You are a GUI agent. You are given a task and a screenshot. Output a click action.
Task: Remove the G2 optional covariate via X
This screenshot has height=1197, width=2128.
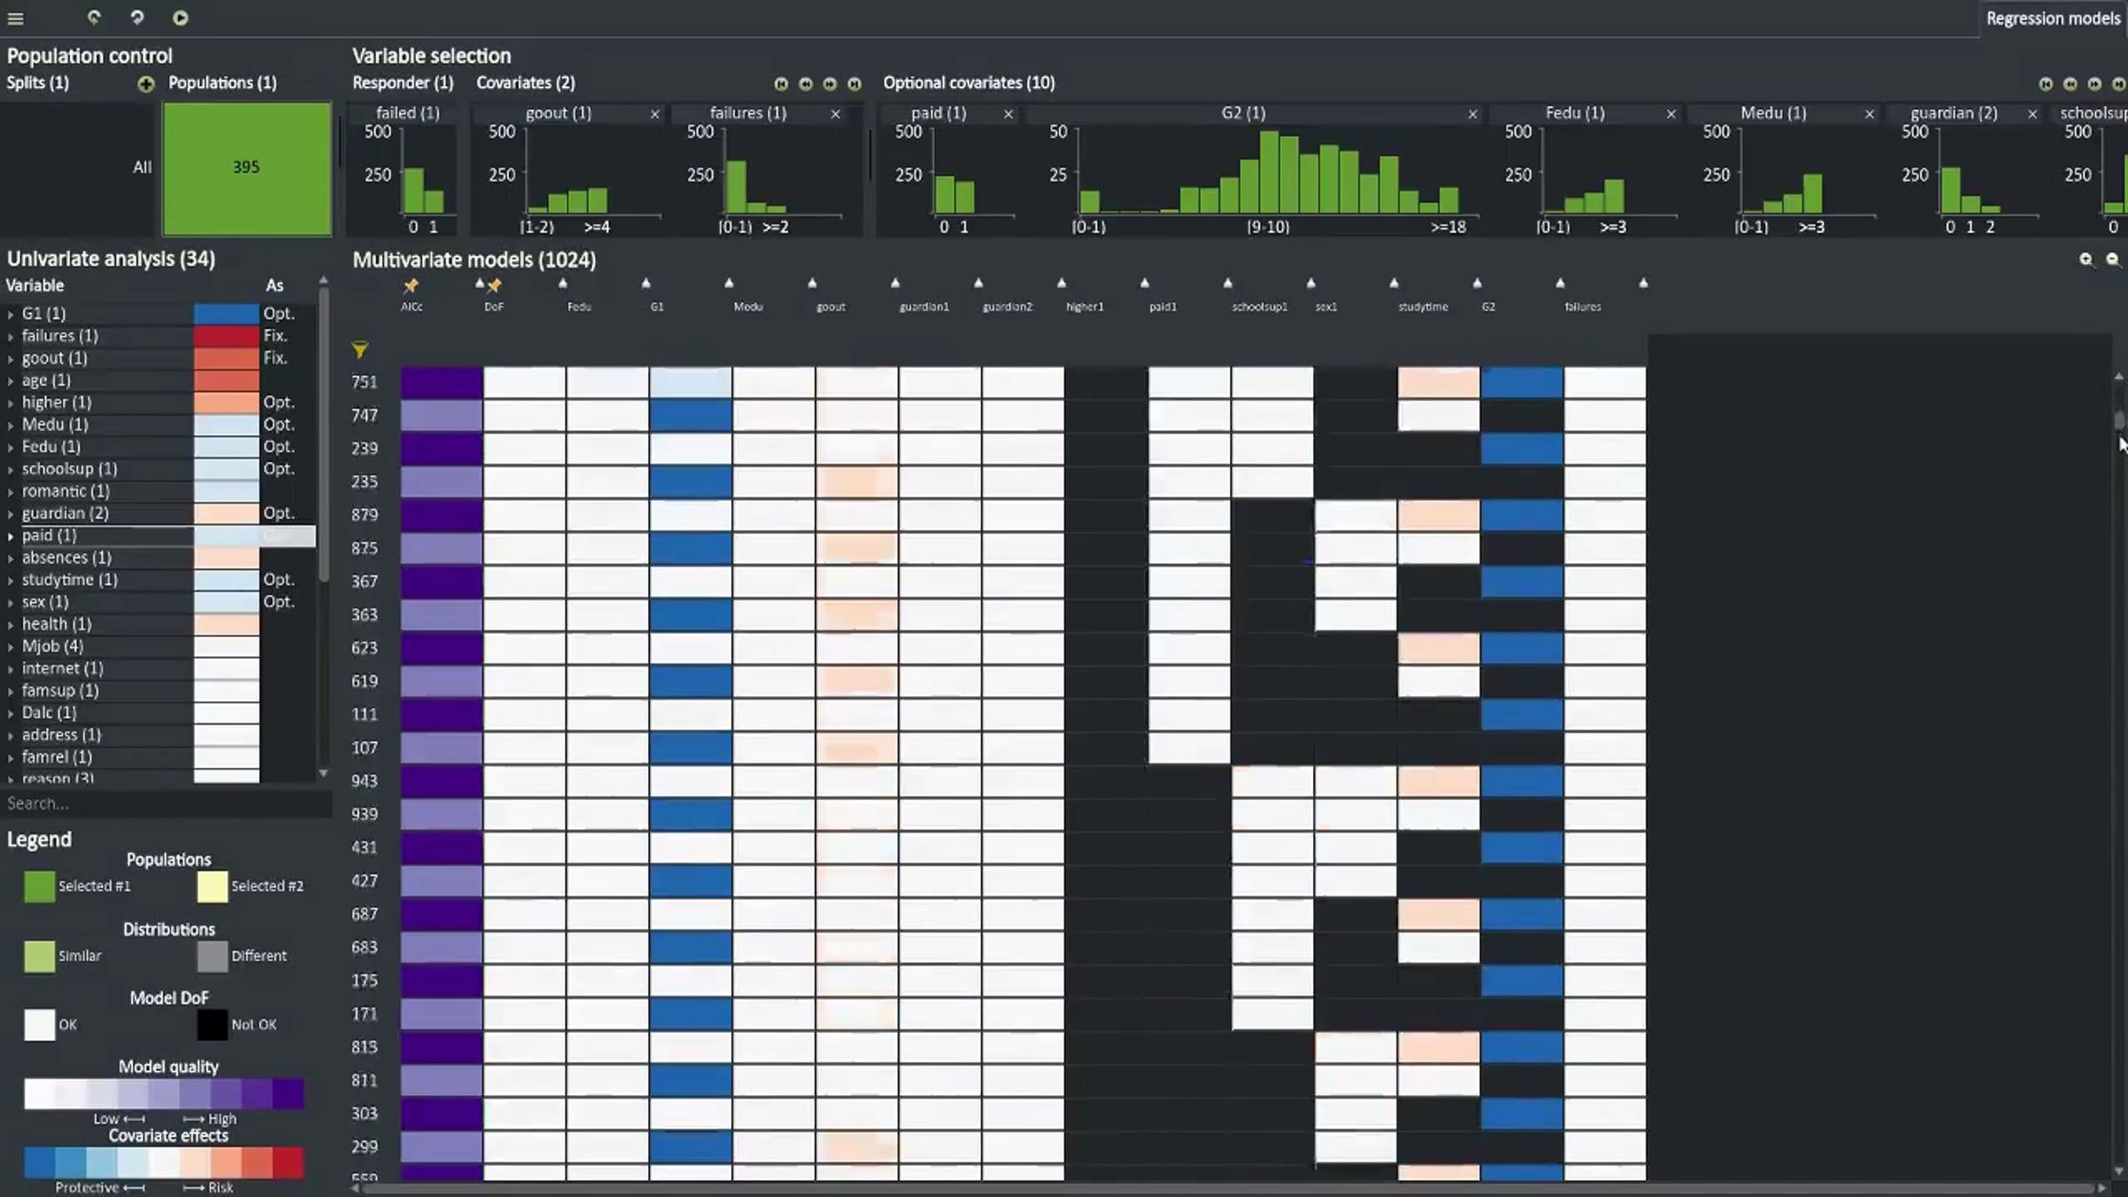click(x=1473, y=113)
